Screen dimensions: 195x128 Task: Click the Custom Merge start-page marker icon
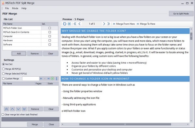(x=41, y=79)
